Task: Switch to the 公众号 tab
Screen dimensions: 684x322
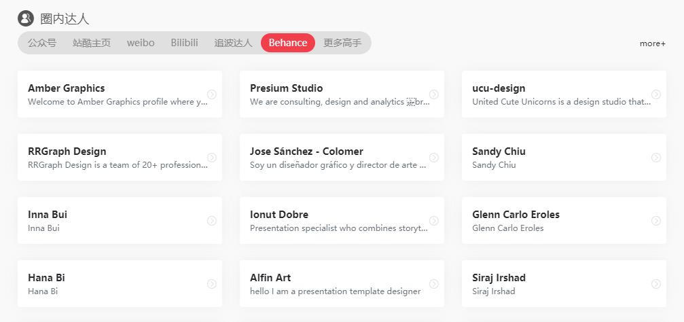Action: pos(42,43)
